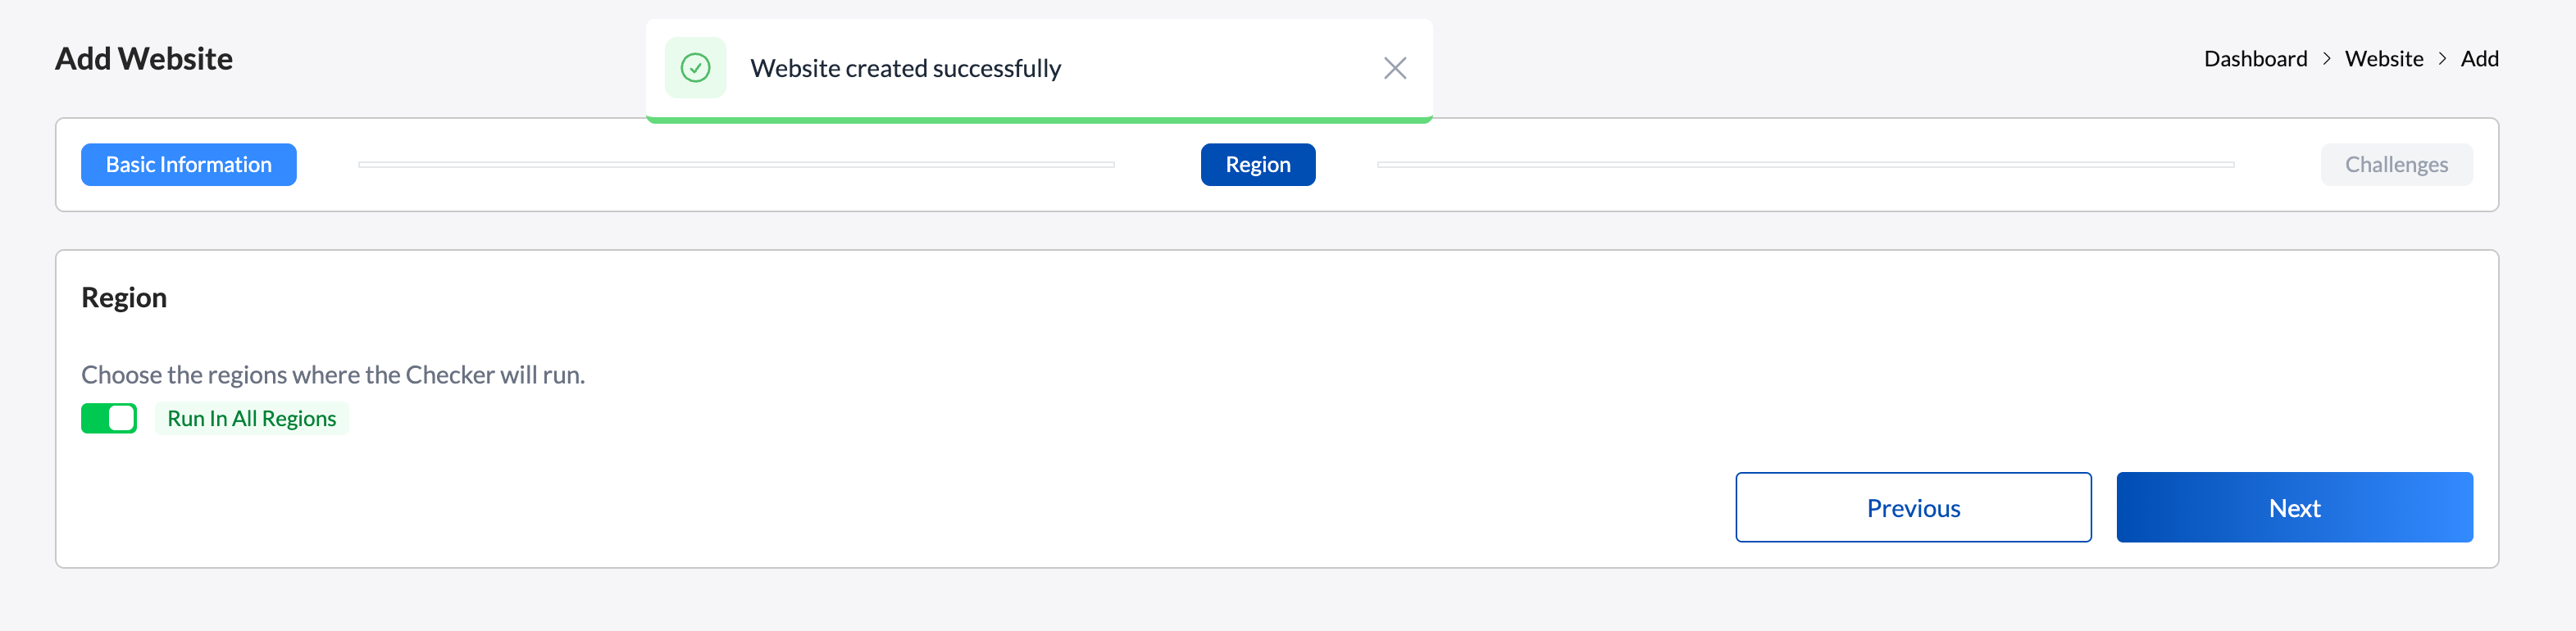This screenshot has width=2576, height=631.
Task: Click the Add breadcrumb item
Action: [x=2479, y=59]
